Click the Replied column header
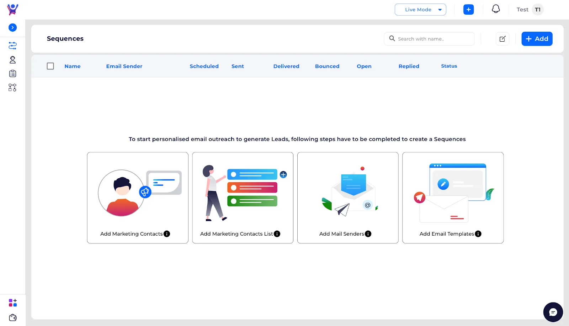Image resolution: width=569 pixels, height=326 pixels. (409, 67)
